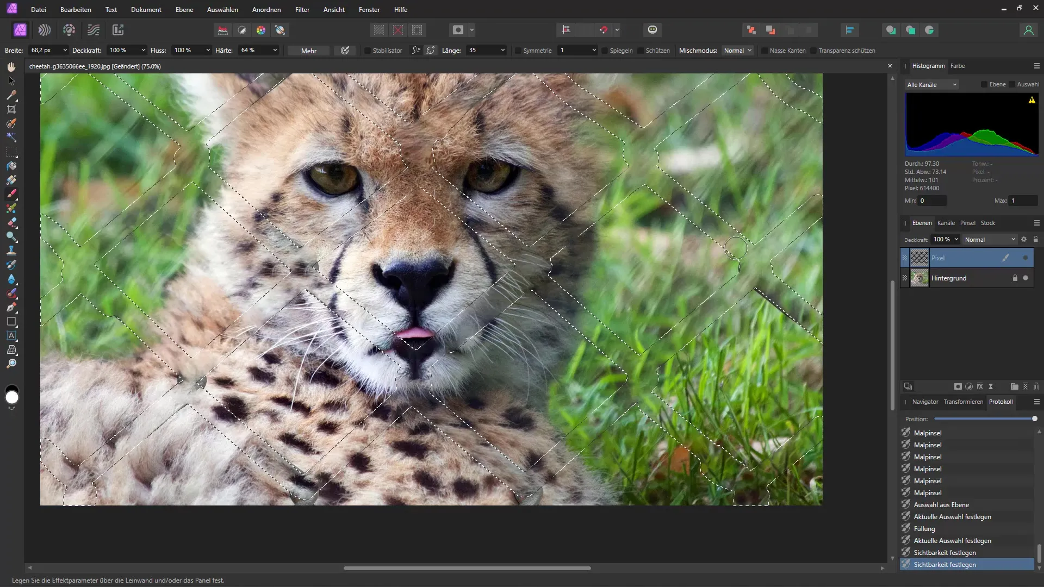The height and width of the screenshot is (587, 1044).
Task: Switch to the Develop Persona
Action: point(69,30)
